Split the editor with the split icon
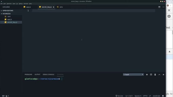 (159, 7)
